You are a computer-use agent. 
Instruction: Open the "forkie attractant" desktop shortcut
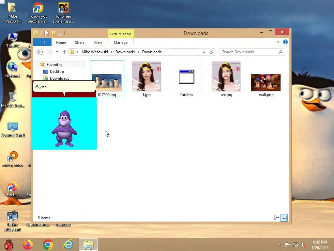point(13,221)
